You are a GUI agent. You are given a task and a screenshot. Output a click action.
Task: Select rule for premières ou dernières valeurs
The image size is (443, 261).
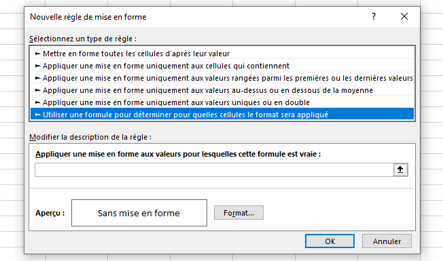tap(221, 78)
